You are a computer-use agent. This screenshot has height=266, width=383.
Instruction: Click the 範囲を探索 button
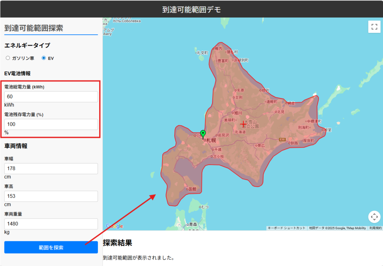pyautogui.click(x=51, y=247)
